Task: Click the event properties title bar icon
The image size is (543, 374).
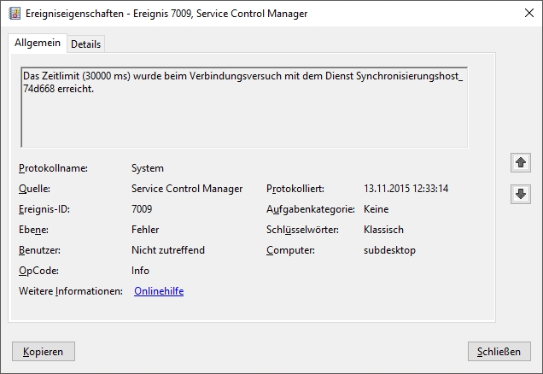Action: [14, 14]
